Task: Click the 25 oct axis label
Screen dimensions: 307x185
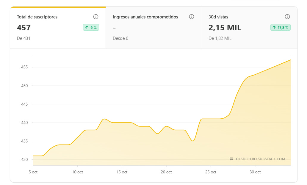Action: pyautogui.click(x=211, y=172)
